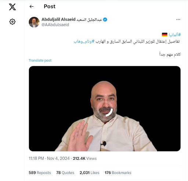Image resolution: width=188 pixels, height=181 pixels.
Task: Open the @AAbdulsaeid handle link
Action: (55, 25)
